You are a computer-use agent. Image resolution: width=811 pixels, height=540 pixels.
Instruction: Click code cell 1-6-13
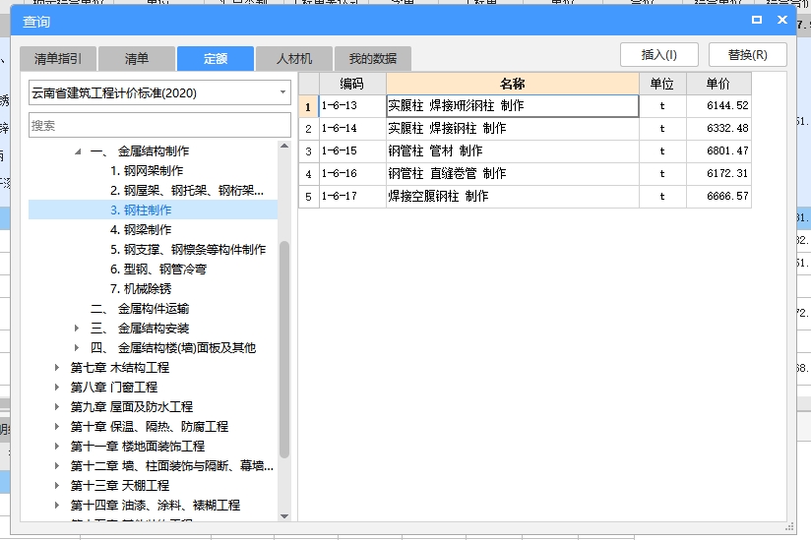[352, 106]
